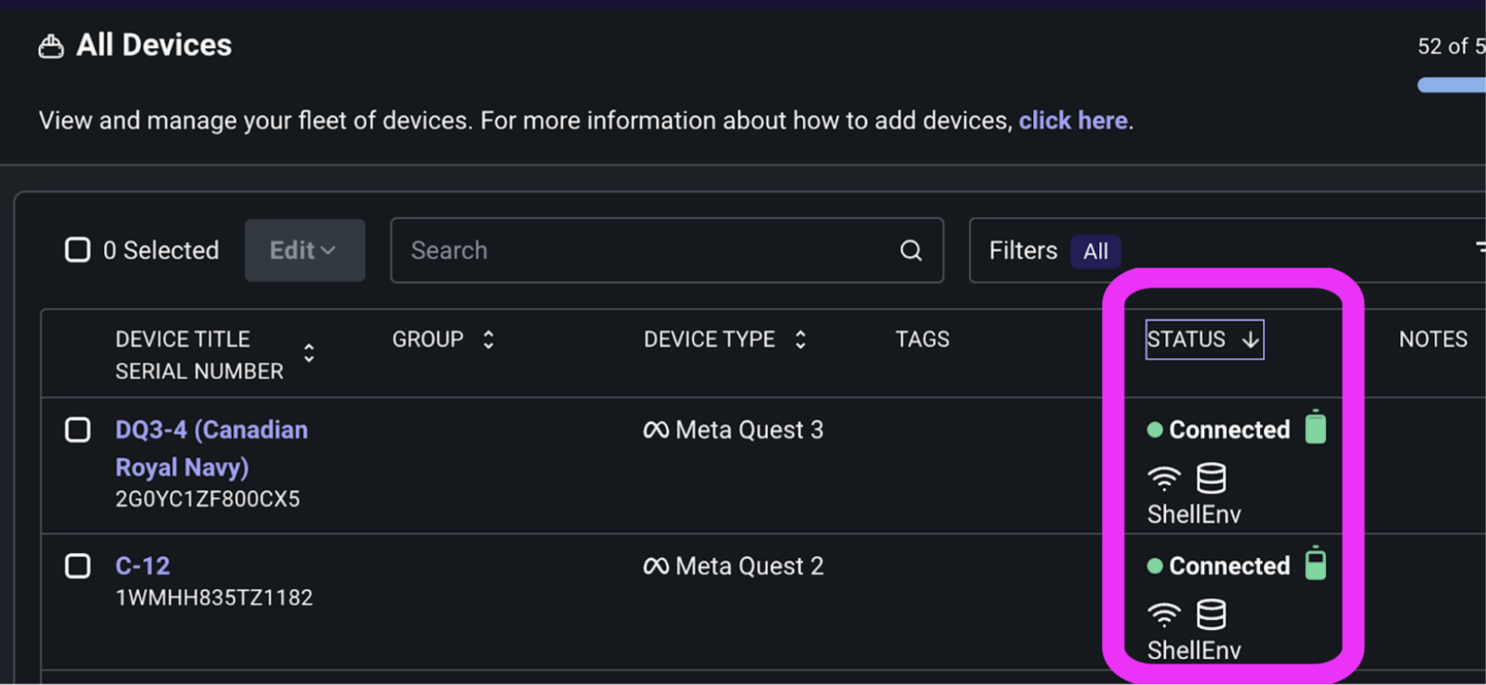
Task: Click the Wi-Fi icon in C-12 row
Action: (x=1164, y=615)
